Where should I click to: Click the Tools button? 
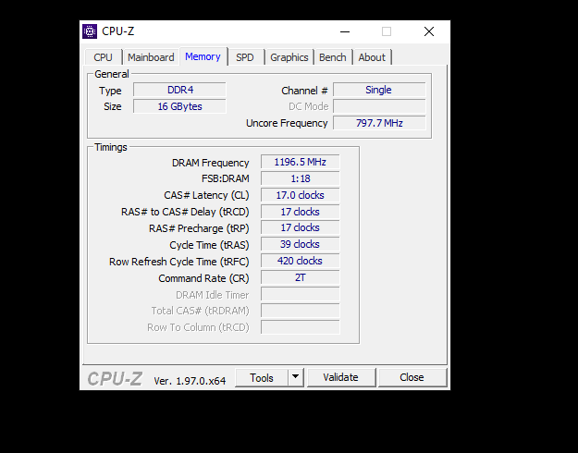click(x=262, y=377)
